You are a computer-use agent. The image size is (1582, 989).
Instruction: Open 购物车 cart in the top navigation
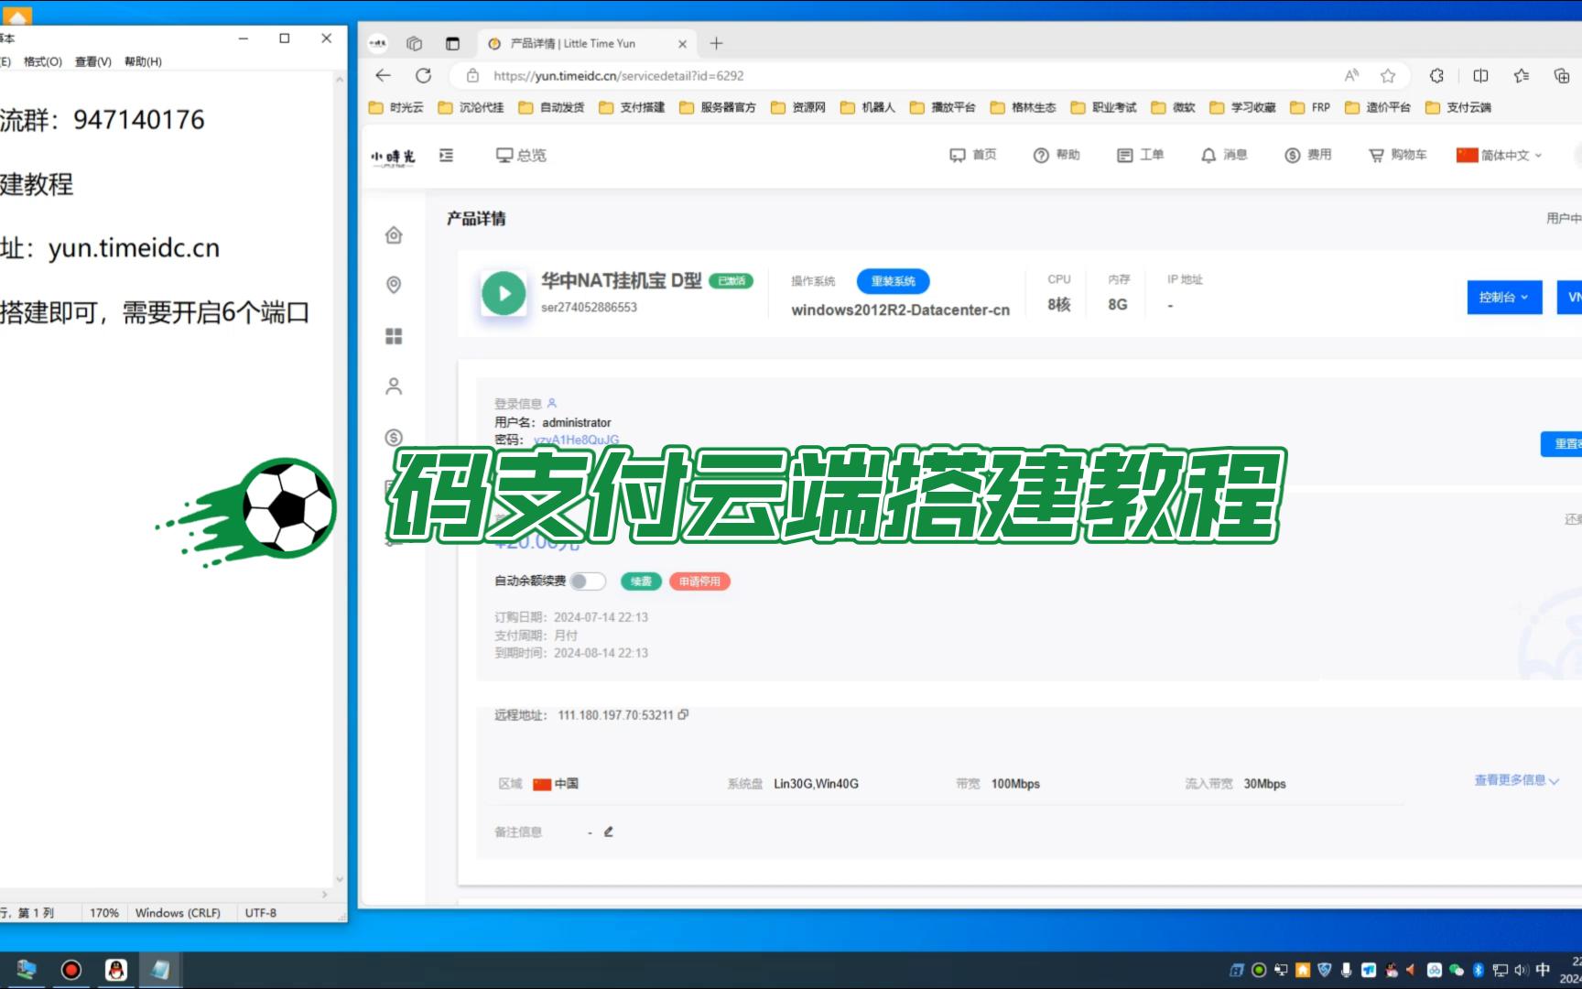click(x=1398, y=155)
